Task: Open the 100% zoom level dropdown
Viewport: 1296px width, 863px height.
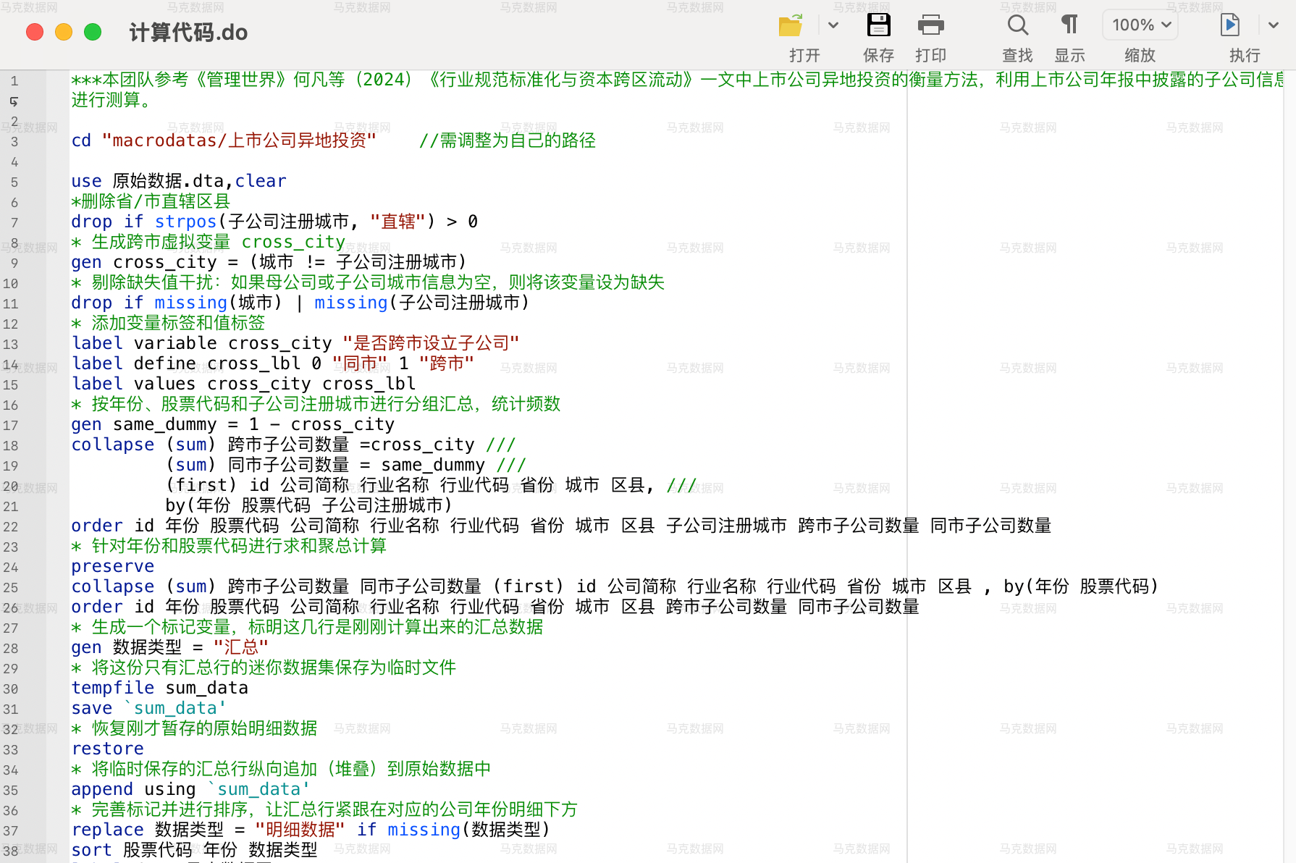Action: (1140, 24)
